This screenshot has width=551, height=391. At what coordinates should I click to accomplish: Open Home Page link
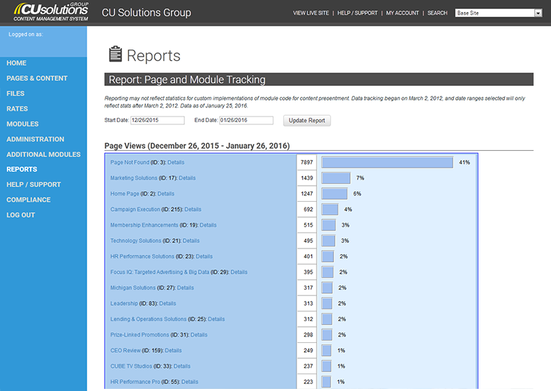pos(125,193)
